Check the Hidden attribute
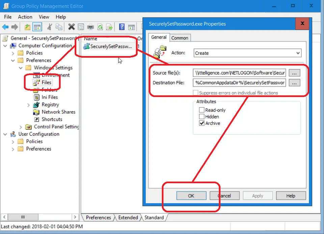The height and width of the screenshot is (234, 324). 202,116
